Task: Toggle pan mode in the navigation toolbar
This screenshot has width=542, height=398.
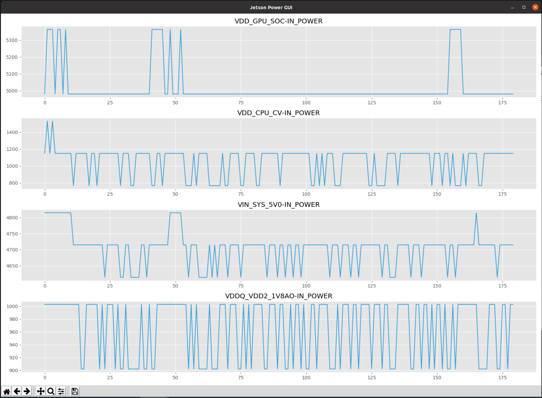Action: pos(41,391)
